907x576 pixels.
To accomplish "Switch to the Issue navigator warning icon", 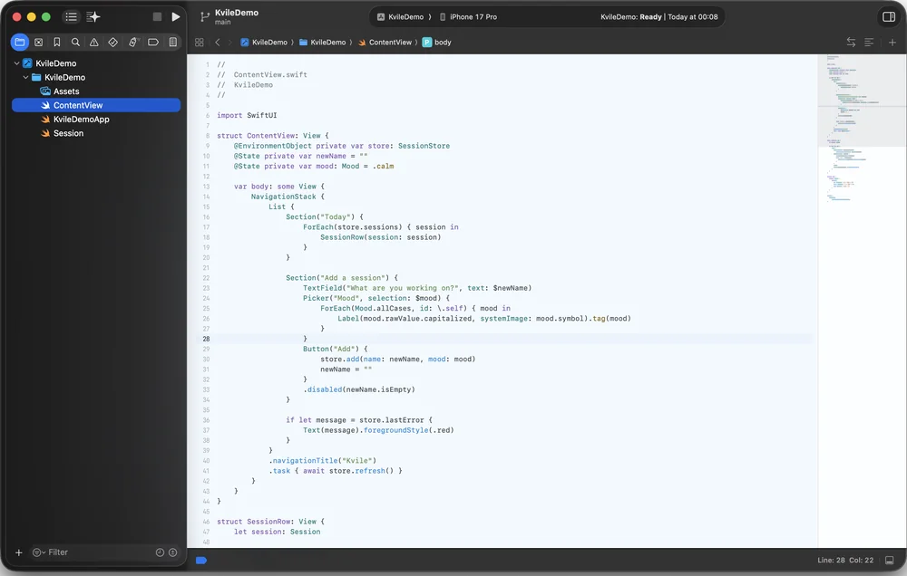I will (93, 43).
